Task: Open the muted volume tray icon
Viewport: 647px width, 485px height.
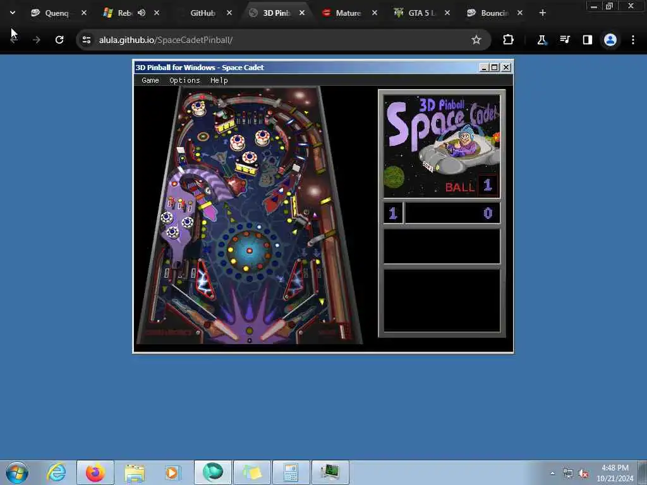Action: tap(583, 474)
